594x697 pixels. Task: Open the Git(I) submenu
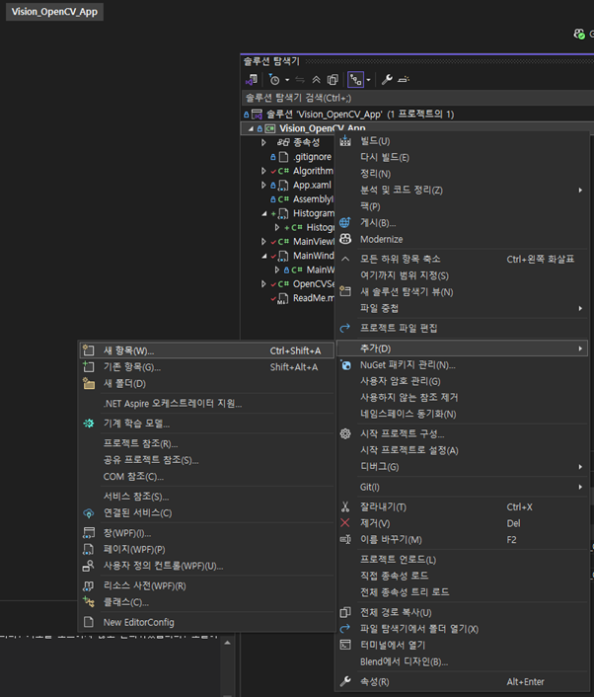[370, 487]
